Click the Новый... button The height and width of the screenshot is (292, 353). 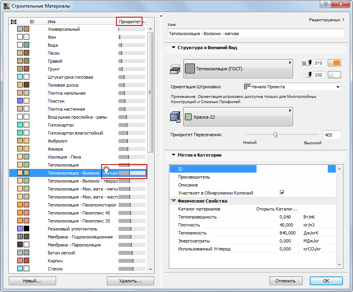tap(32, 281)
